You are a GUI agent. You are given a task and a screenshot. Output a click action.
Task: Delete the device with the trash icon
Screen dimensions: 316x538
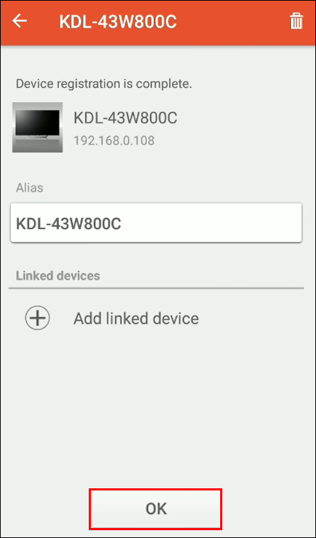pos(296,21)
